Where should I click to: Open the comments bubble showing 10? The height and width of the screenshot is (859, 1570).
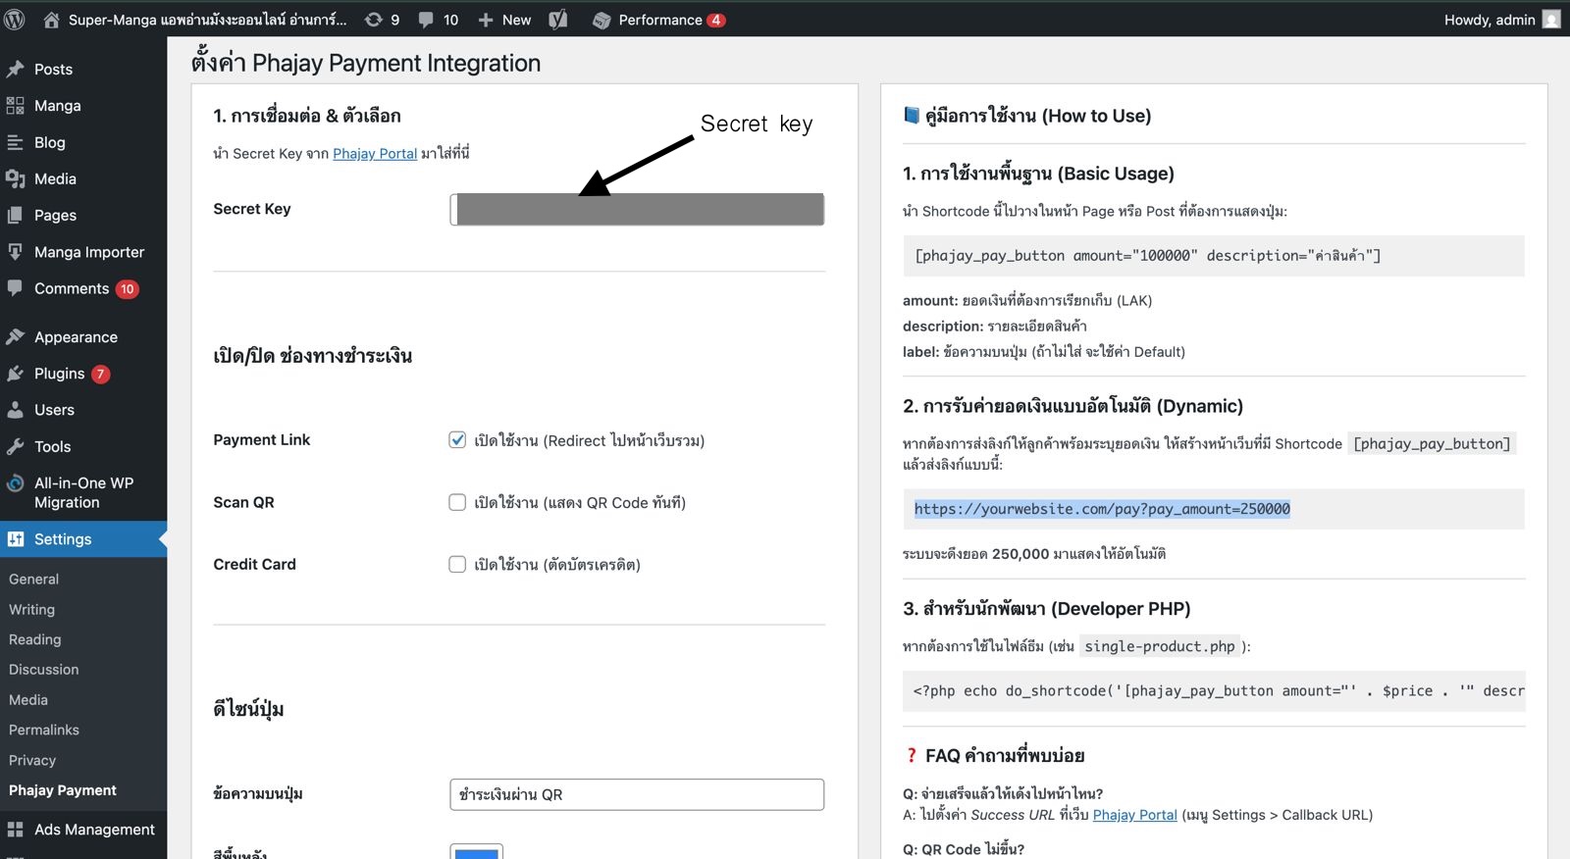tap(426, 20)
